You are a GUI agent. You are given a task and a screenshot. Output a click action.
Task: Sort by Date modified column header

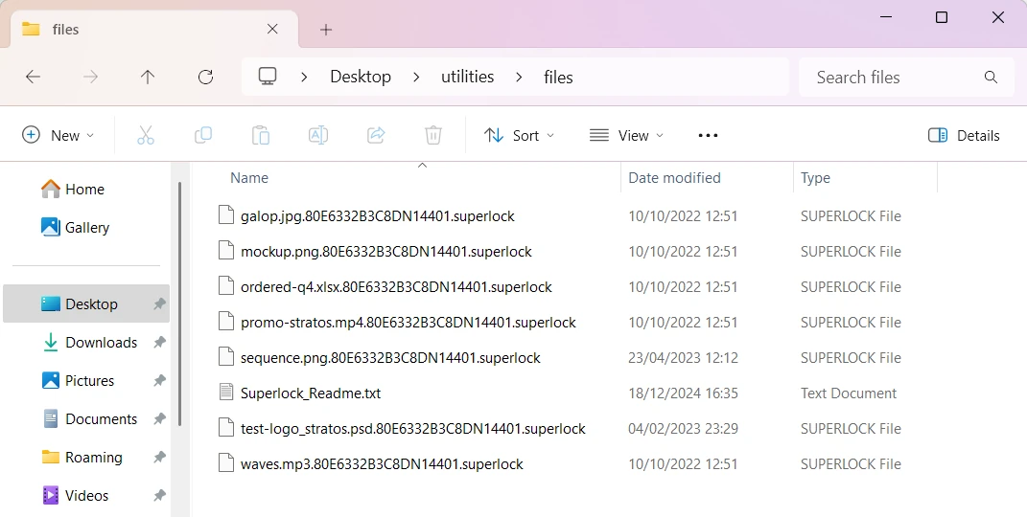click(x=675, y=178)
